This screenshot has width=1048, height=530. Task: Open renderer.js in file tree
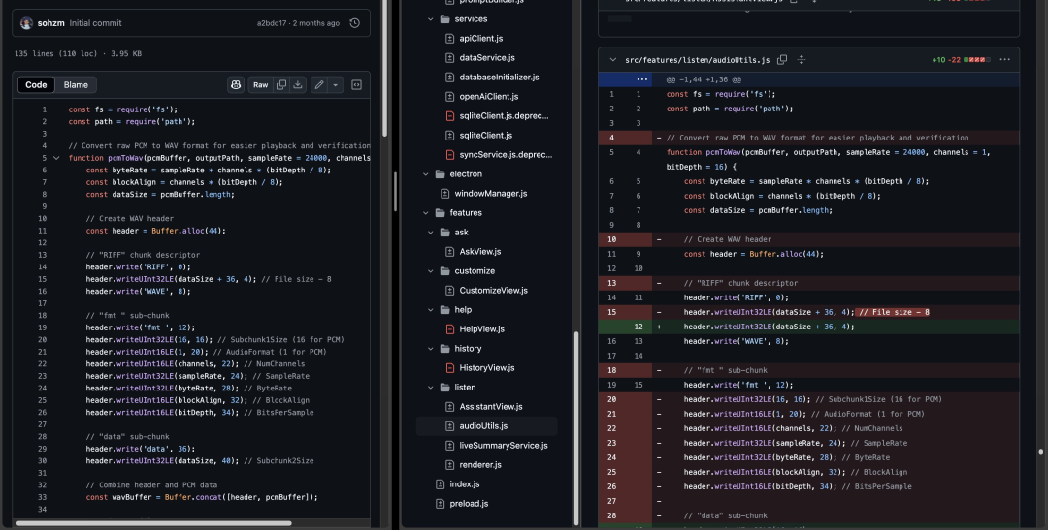point(480,464)
